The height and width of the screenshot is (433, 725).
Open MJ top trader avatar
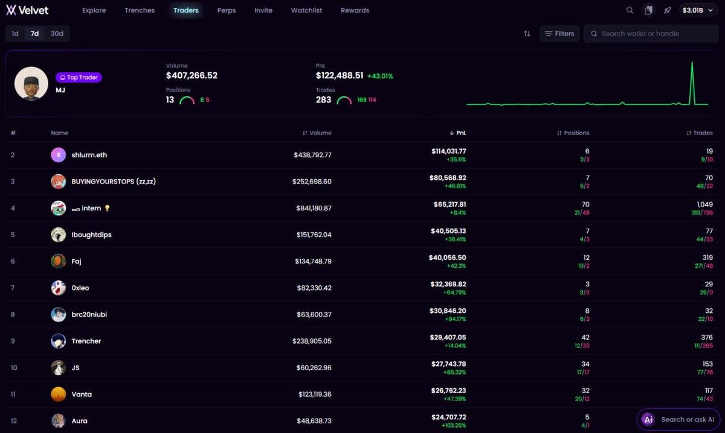tap(31, 83)
